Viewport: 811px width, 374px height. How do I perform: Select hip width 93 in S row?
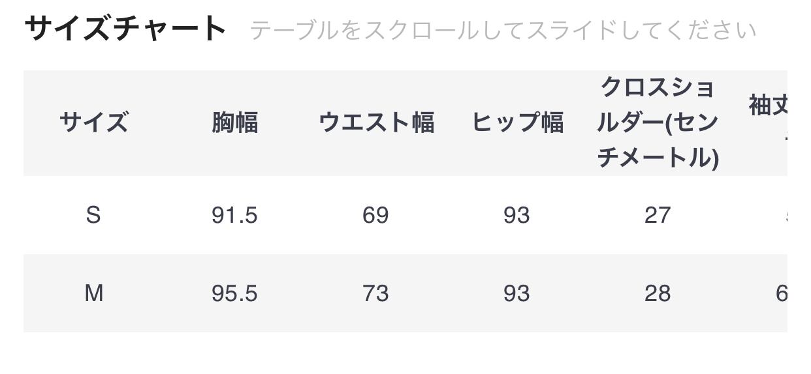click(x=517, y=216)
